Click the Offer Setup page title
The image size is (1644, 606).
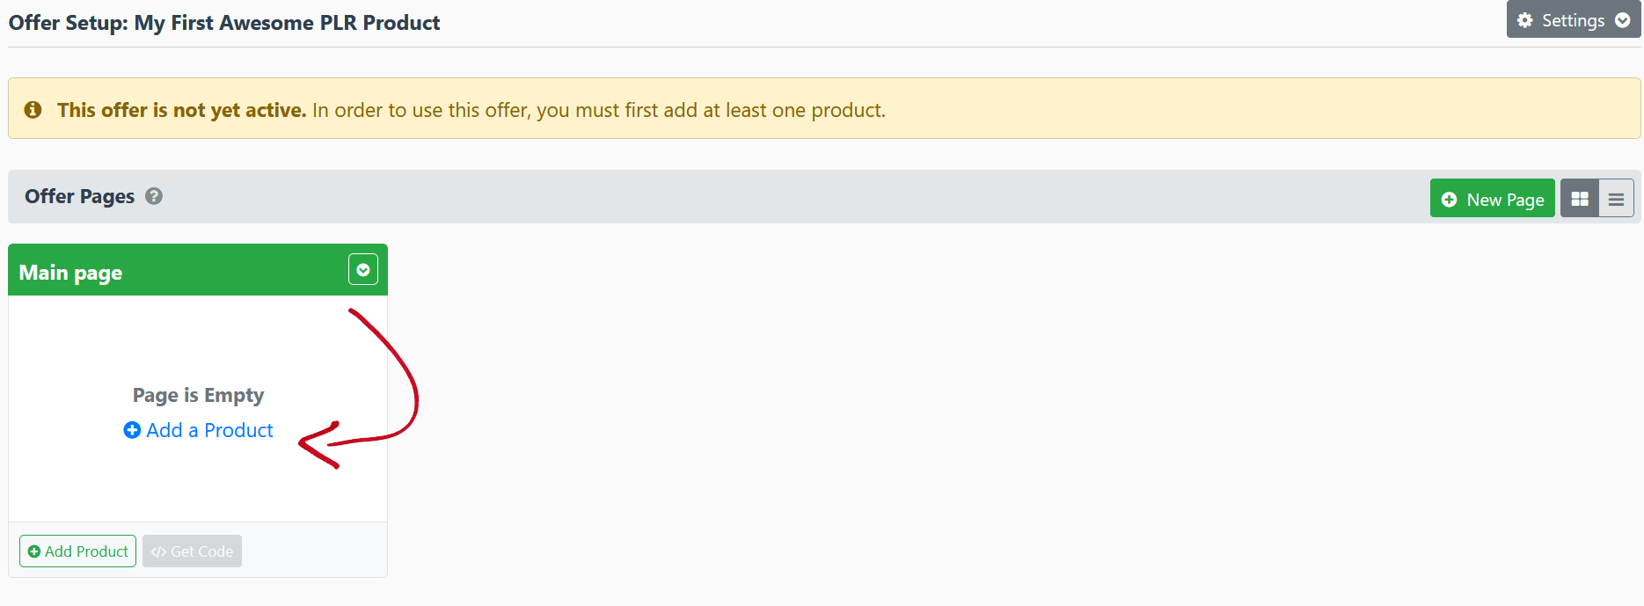pos(224,23)
